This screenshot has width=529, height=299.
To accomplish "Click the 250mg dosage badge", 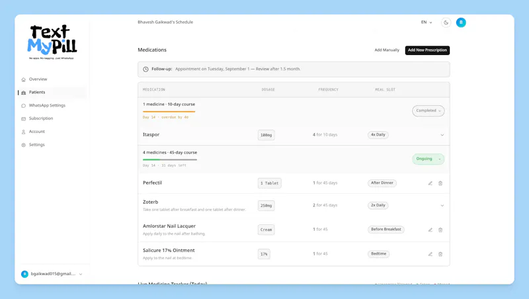I will click(x=266, y=206).
